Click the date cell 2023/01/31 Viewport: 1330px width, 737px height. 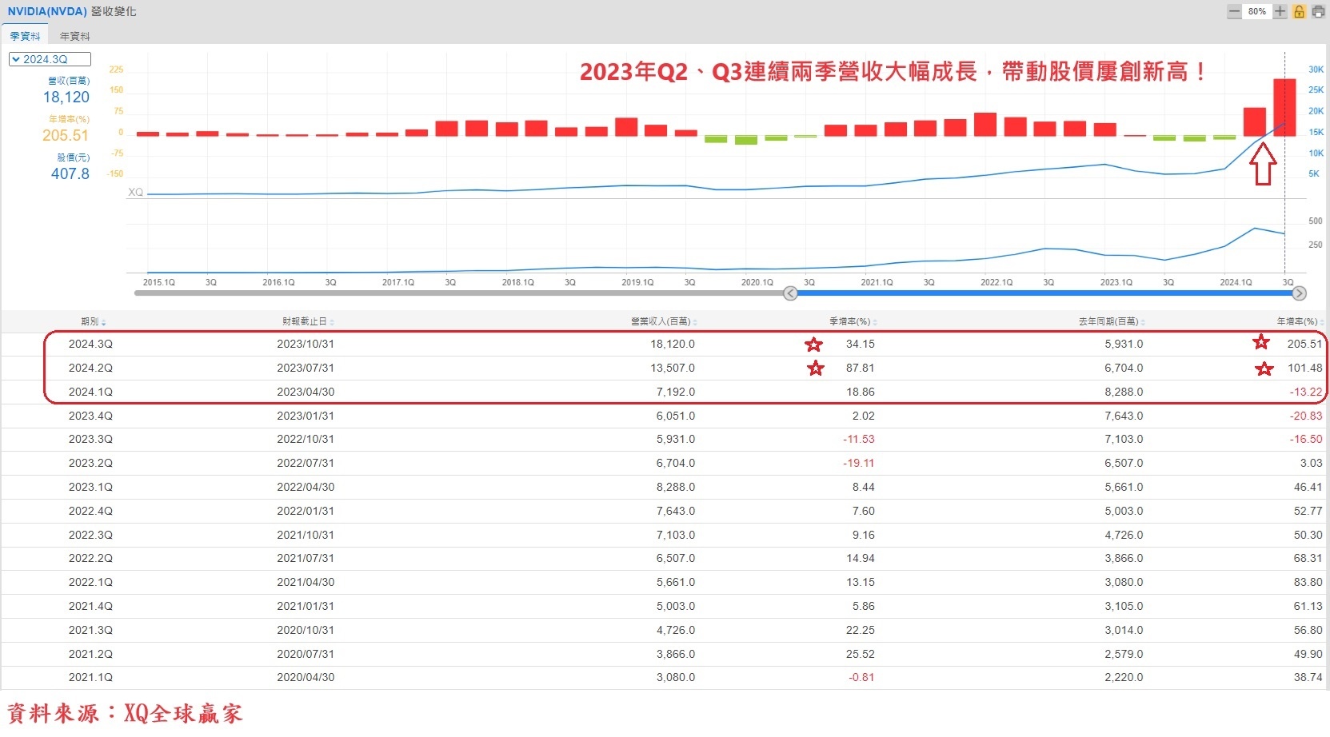tap(306, 416)
